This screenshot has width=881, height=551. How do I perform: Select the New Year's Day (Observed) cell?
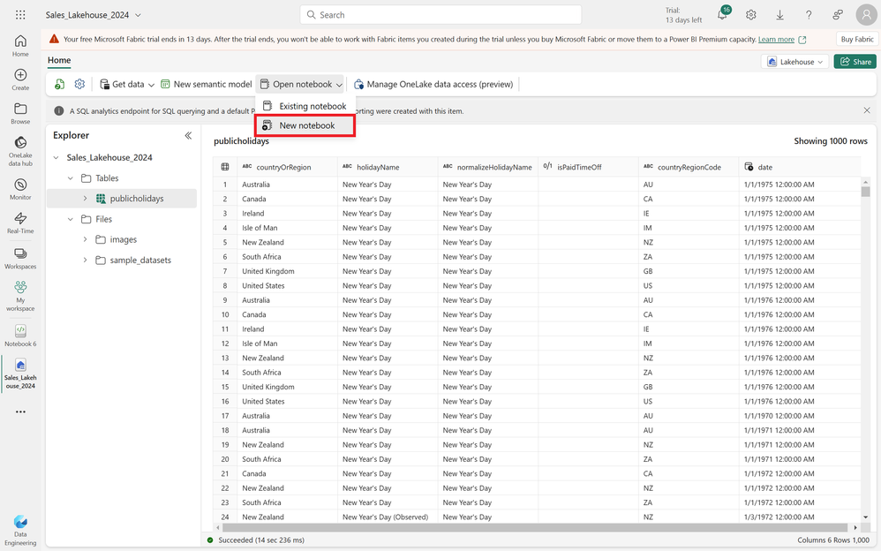[388, 517]
